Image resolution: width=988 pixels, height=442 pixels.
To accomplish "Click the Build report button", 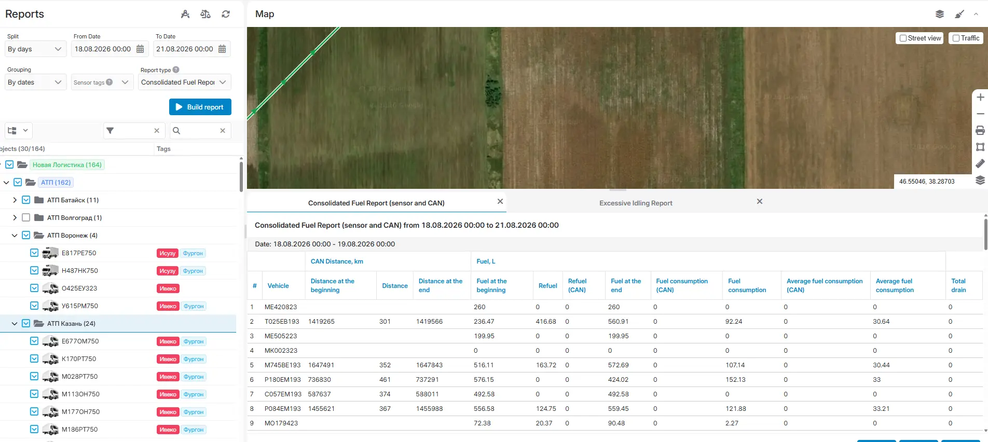I will [200, 107].
